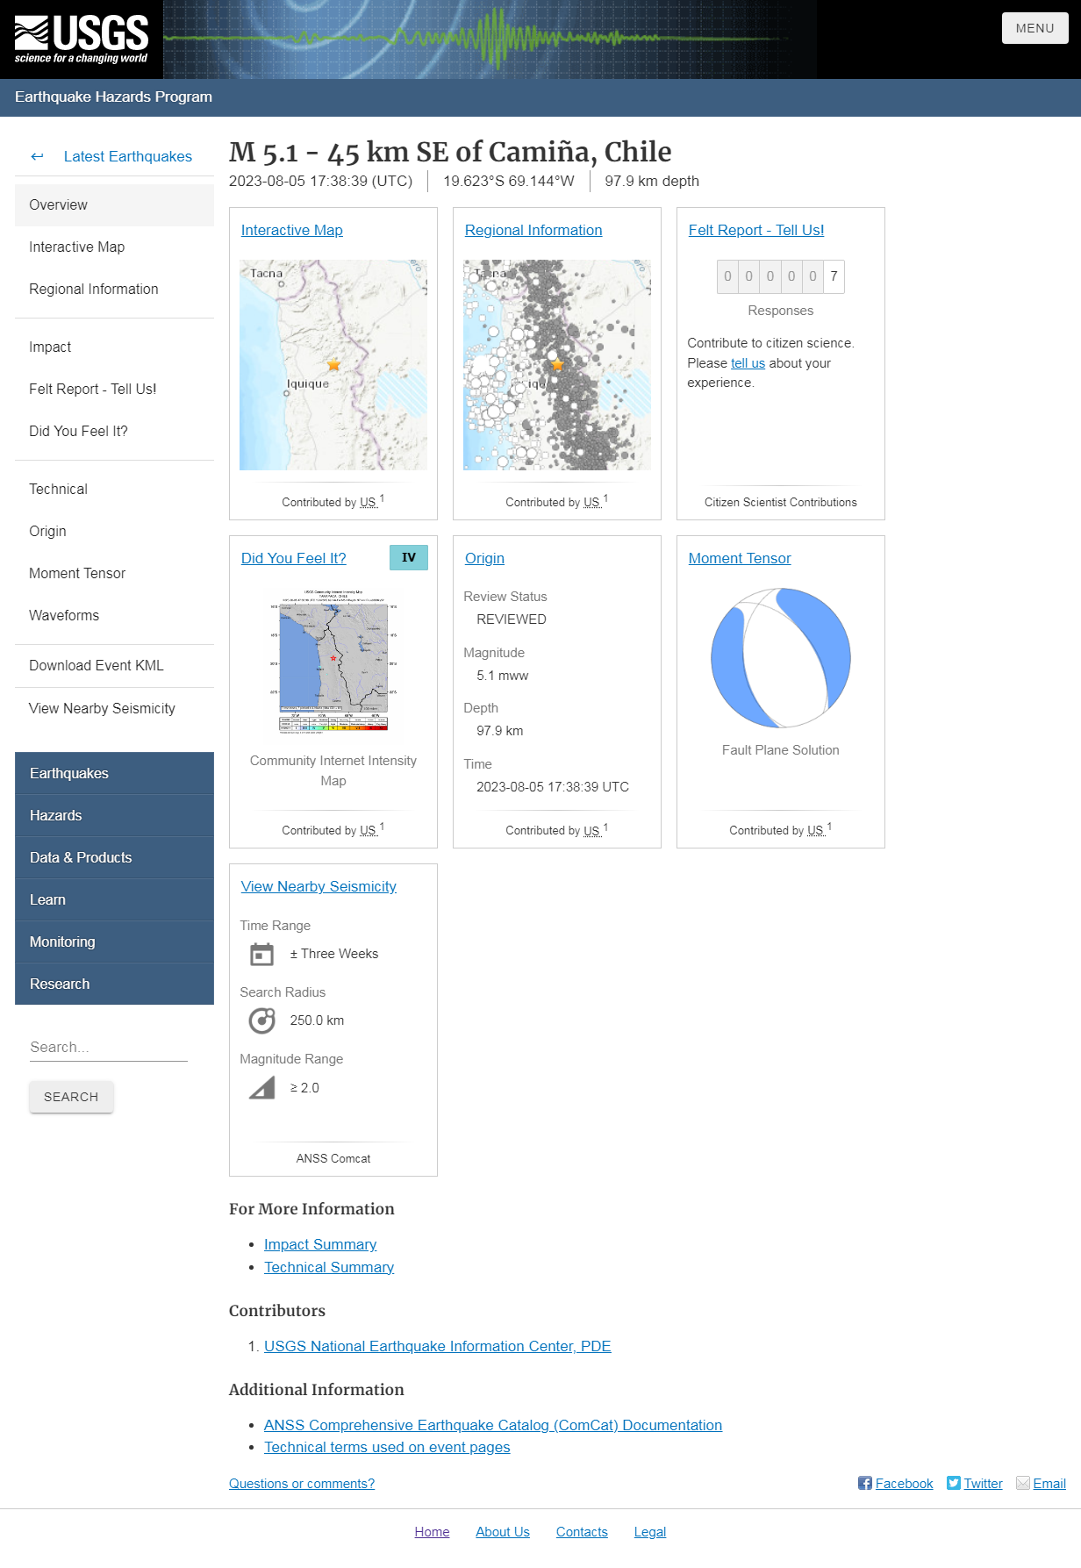
Task: Open the Legal footer link
Action: click(x=650, y=1531)
